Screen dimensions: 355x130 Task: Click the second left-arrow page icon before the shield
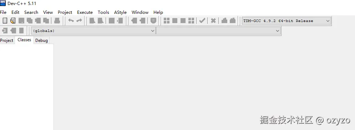(x=142, y=21)
